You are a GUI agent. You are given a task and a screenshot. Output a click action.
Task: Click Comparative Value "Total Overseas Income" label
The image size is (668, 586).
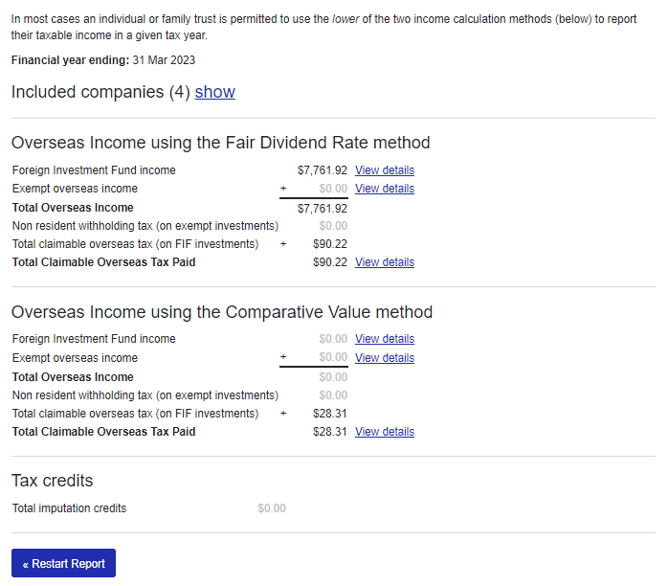point(73,377)
